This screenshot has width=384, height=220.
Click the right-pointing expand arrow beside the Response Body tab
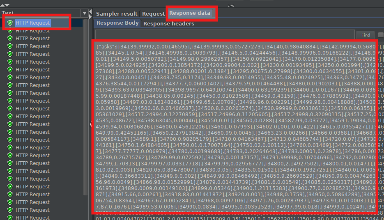90,17
